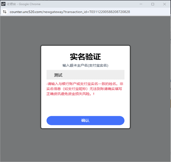Click the blue 确认 button
Image resolution: width=171 pixels, height=162 pixels.
85,120
